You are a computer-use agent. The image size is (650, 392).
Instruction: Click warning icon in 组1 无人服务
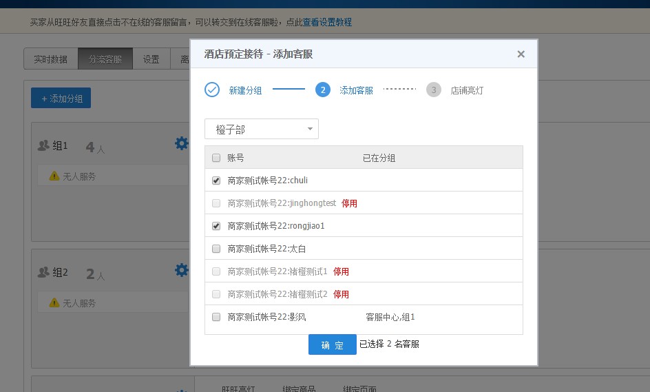coord(54,176)
